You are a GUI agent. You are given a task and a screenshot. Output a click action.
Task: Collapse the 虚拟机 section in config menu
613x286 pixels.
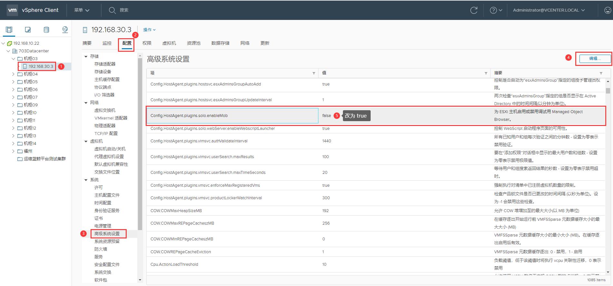(x=86, y=141)
